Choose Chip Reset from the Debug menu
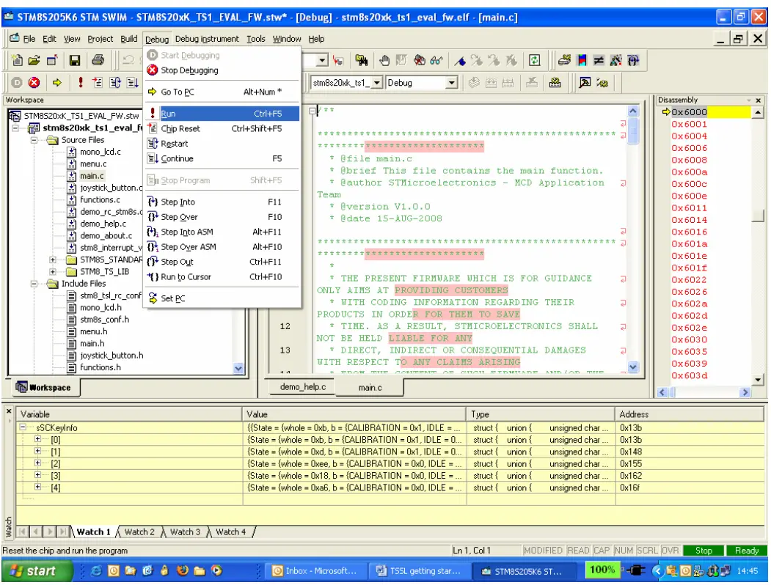 click(180, 128)
